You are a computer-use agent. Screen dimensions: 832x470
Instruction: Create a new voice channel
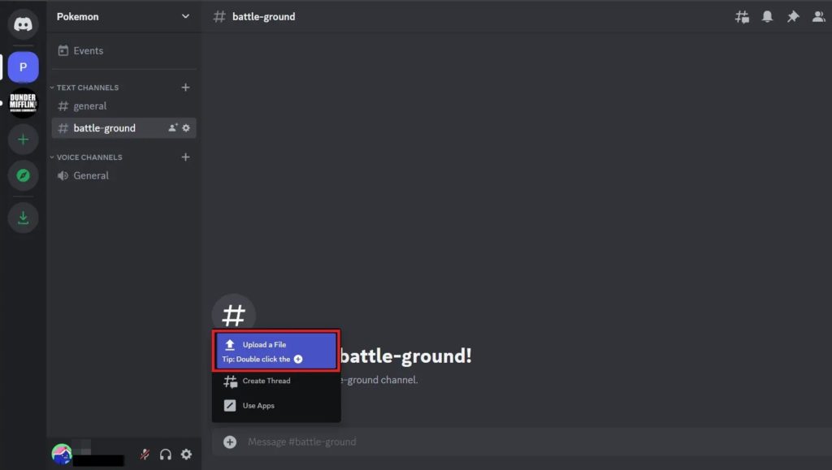(x=185, y=157)
